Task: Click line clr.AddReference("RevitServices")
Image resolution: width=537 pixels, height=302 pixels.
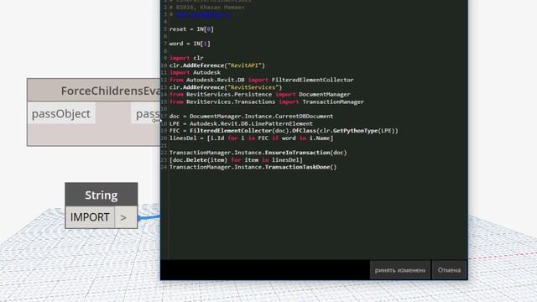Action: pyautogui.click(x=226, y=87)
